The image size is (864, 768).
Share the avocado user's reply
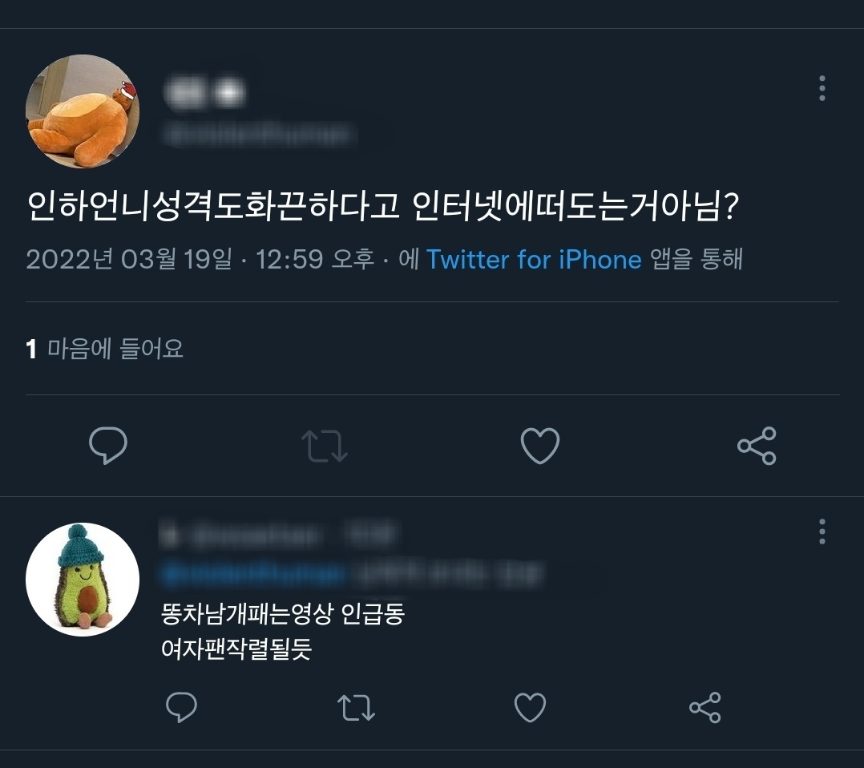pyautogui.click(x=705, y=708)
